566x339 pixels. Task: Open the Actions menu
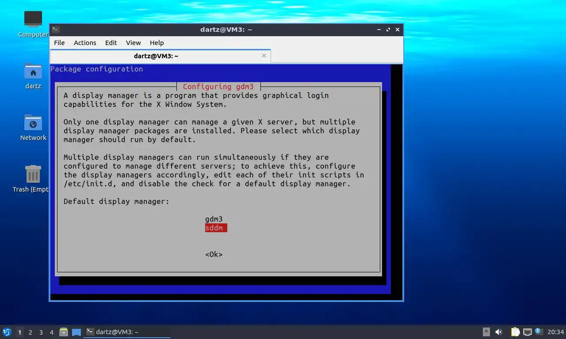tap(85, 42)
